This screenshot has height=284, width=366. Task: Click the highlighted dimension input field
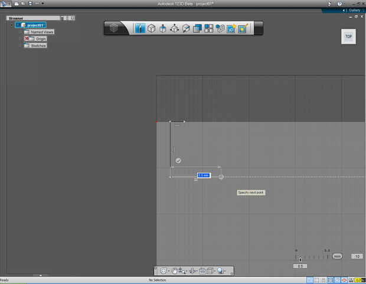click(204, 175)
